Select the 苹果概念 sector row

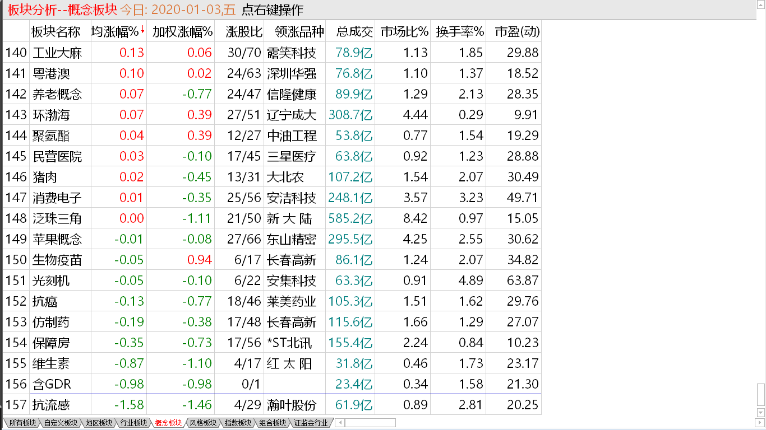click(x=272, y=239)
